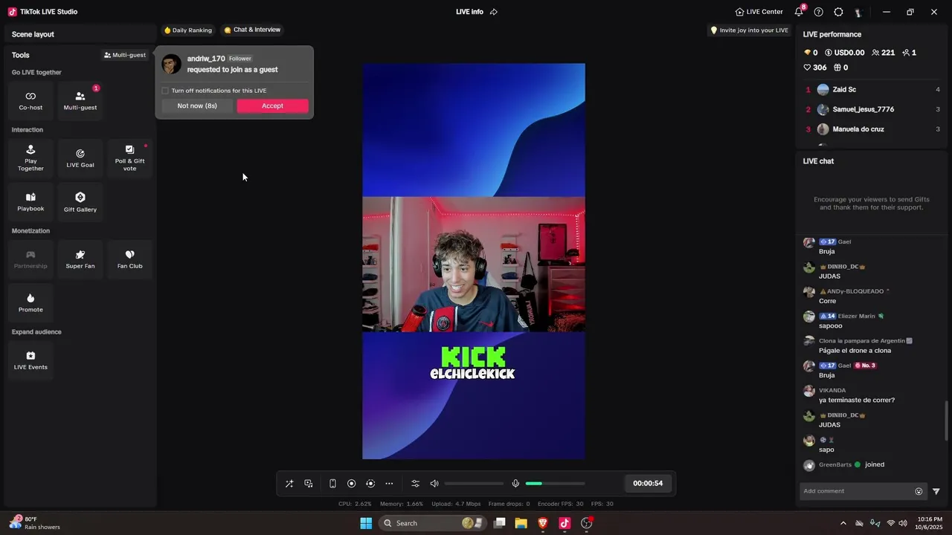Open LIVE Center
Screen dimensions: 952x535
pyautogui.click(x=759, y=12)
